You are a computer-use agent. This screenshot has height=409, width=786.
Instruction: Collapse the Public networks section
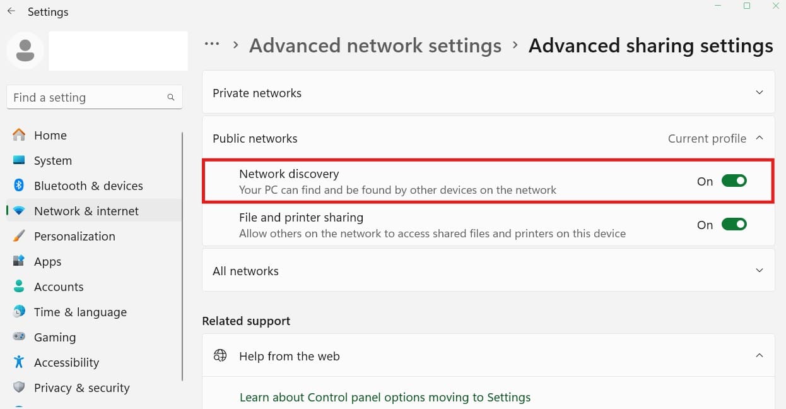point(760,138)
